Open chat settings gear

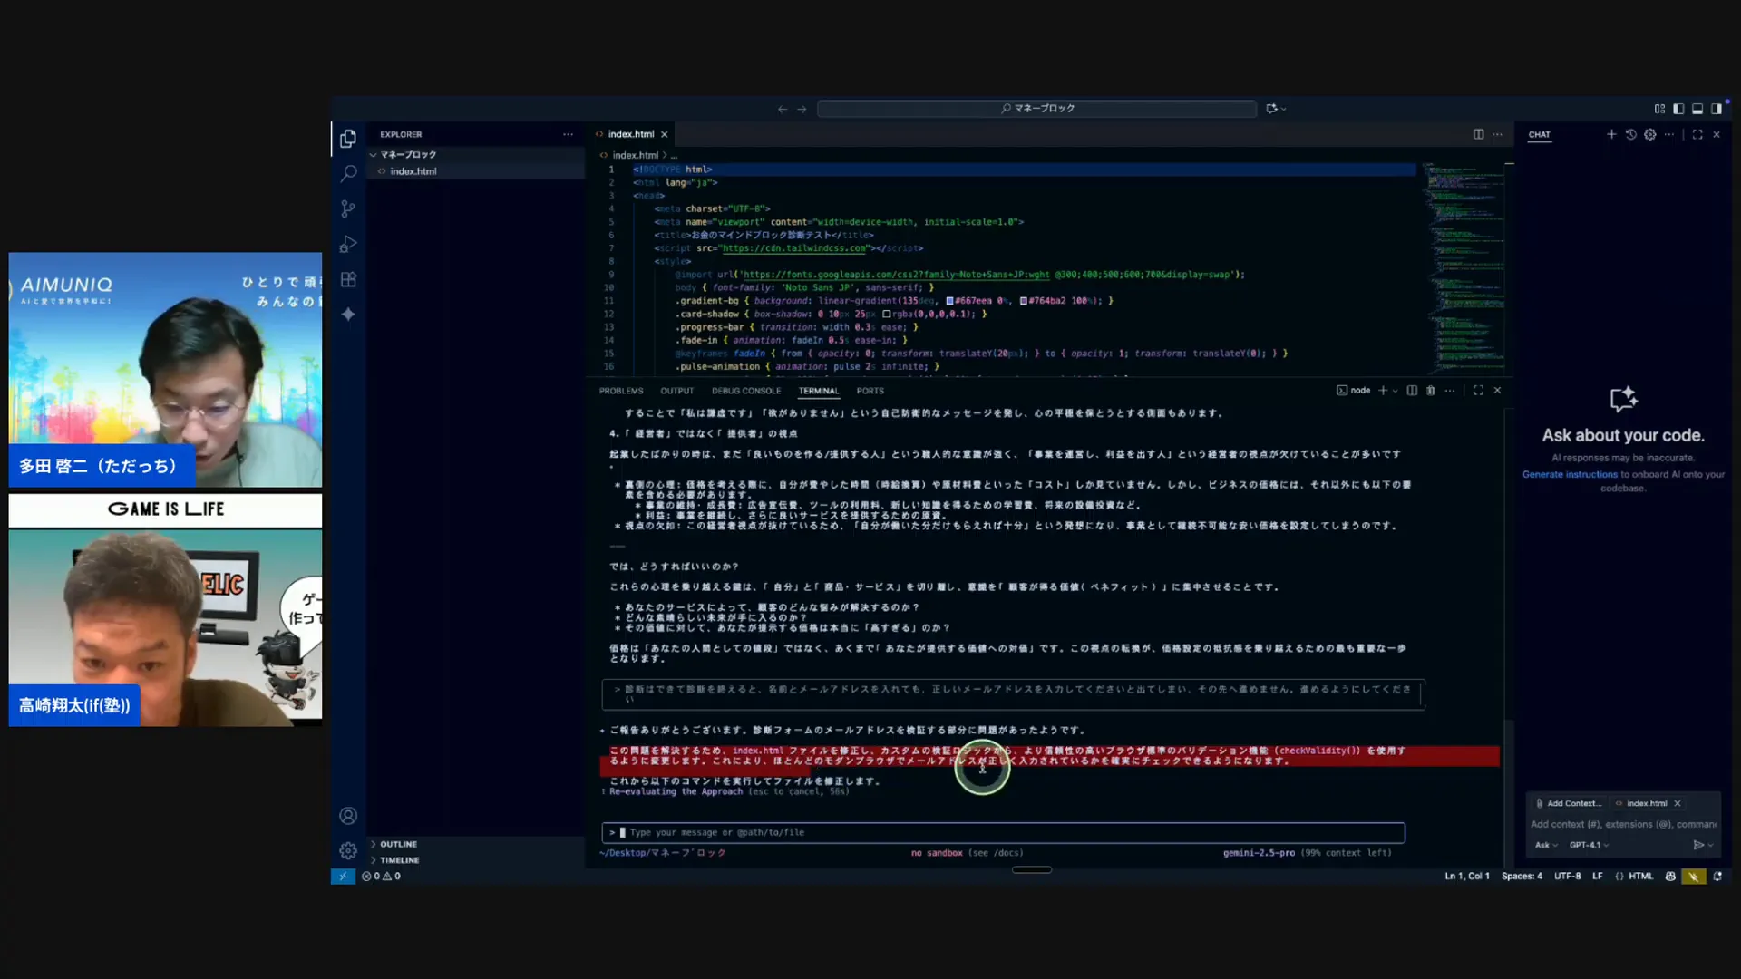[1650, 134]
